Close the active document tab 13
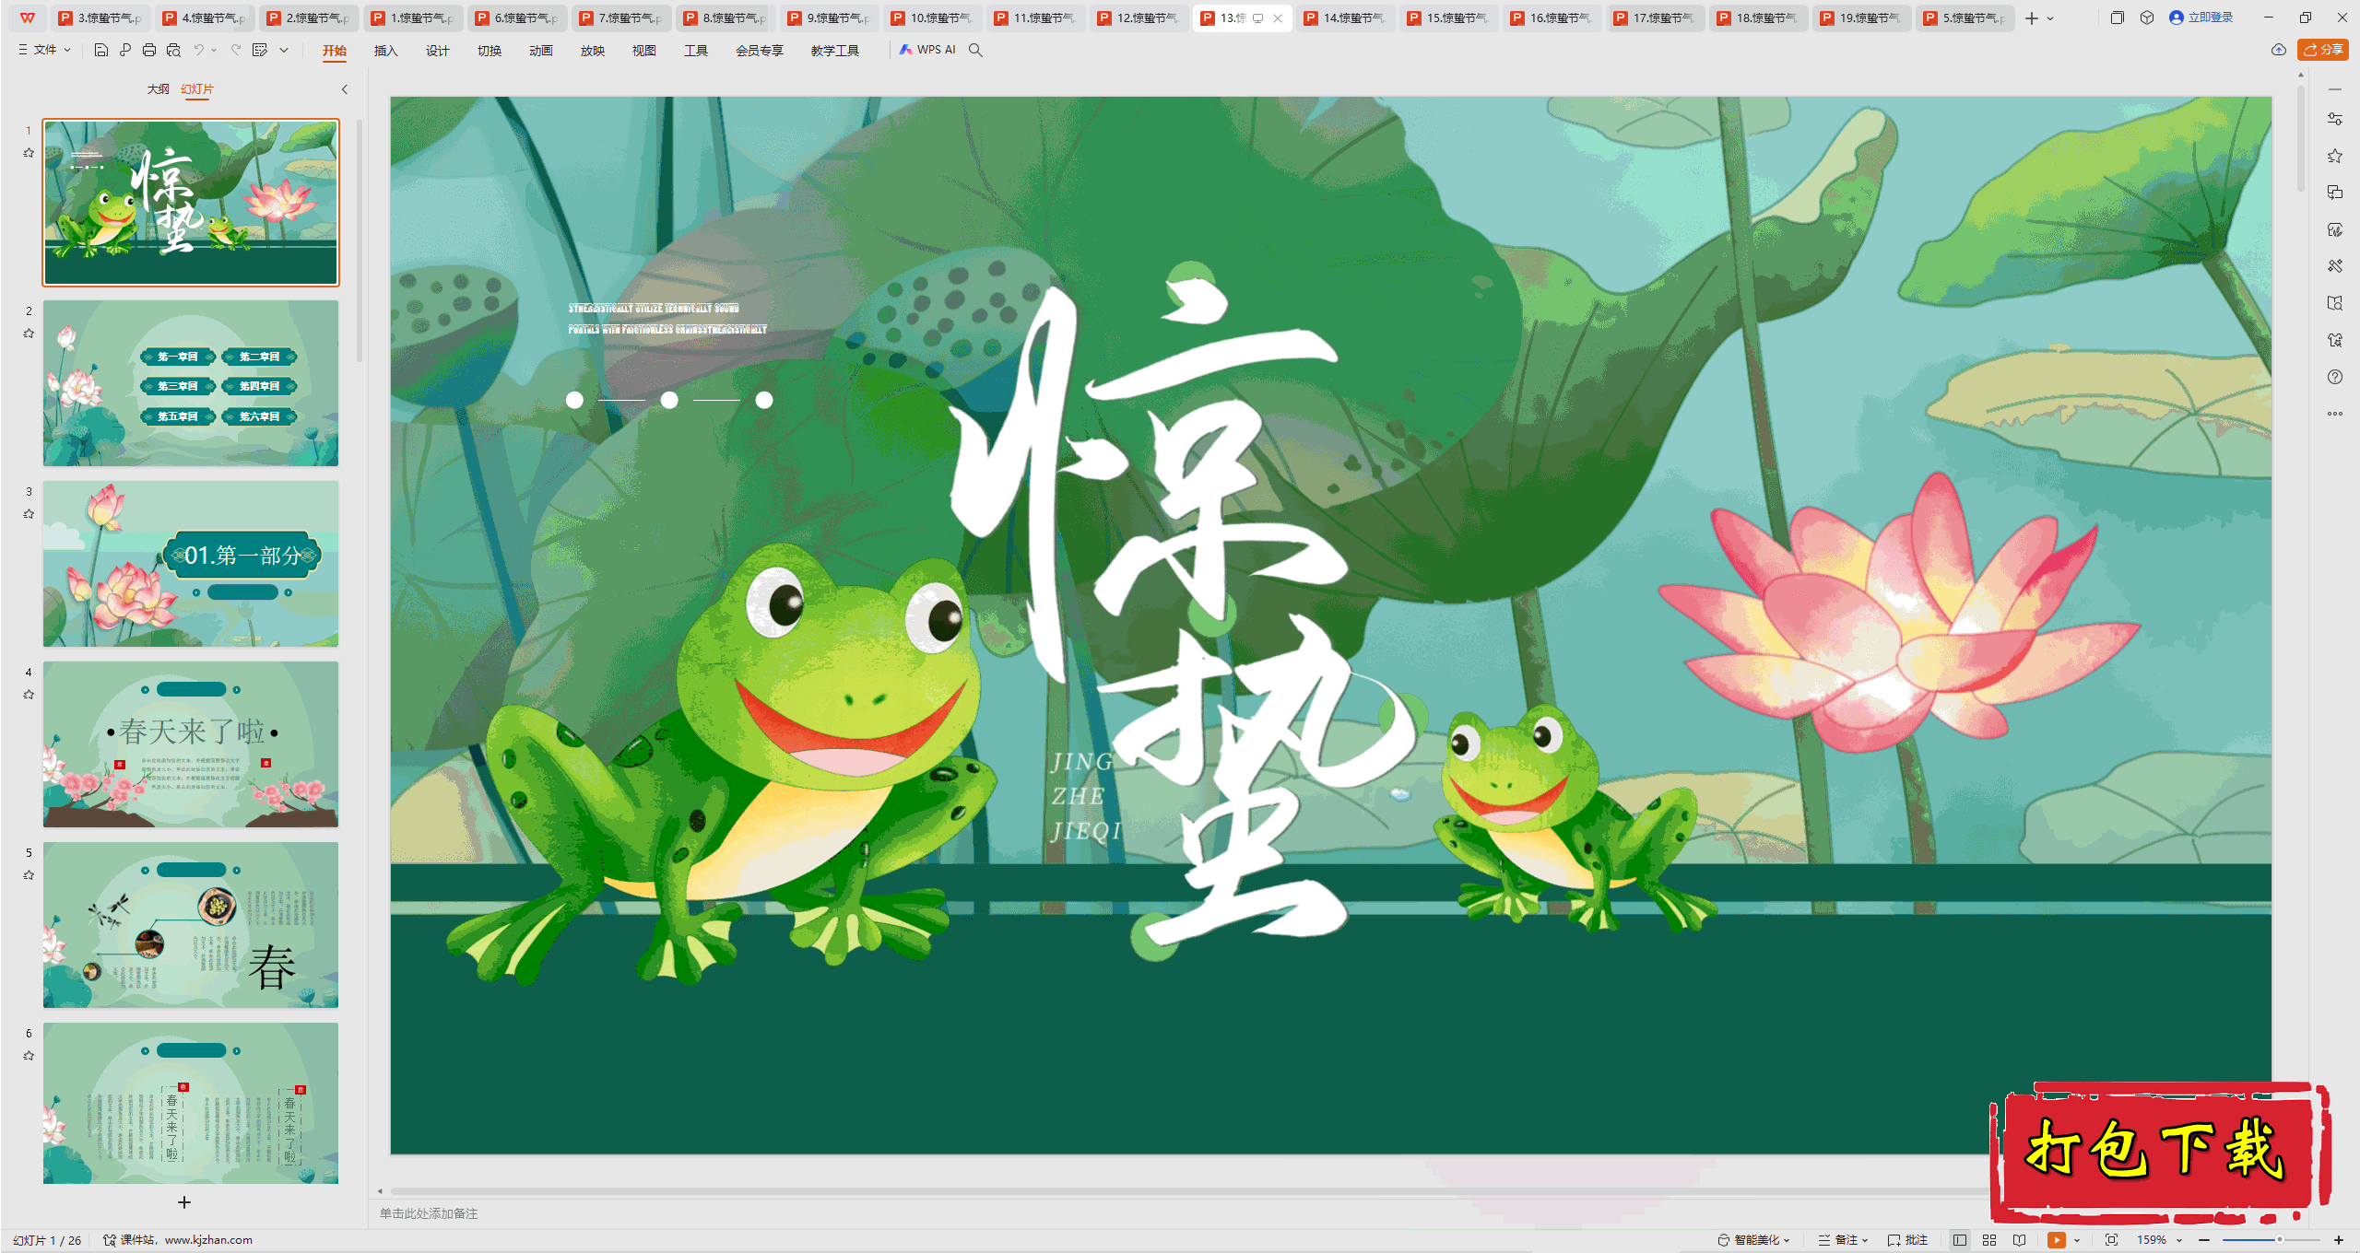Image resolution: width=2360 pixels, height=1253 pixels. pyautogui.click(x=1278, y=18)
